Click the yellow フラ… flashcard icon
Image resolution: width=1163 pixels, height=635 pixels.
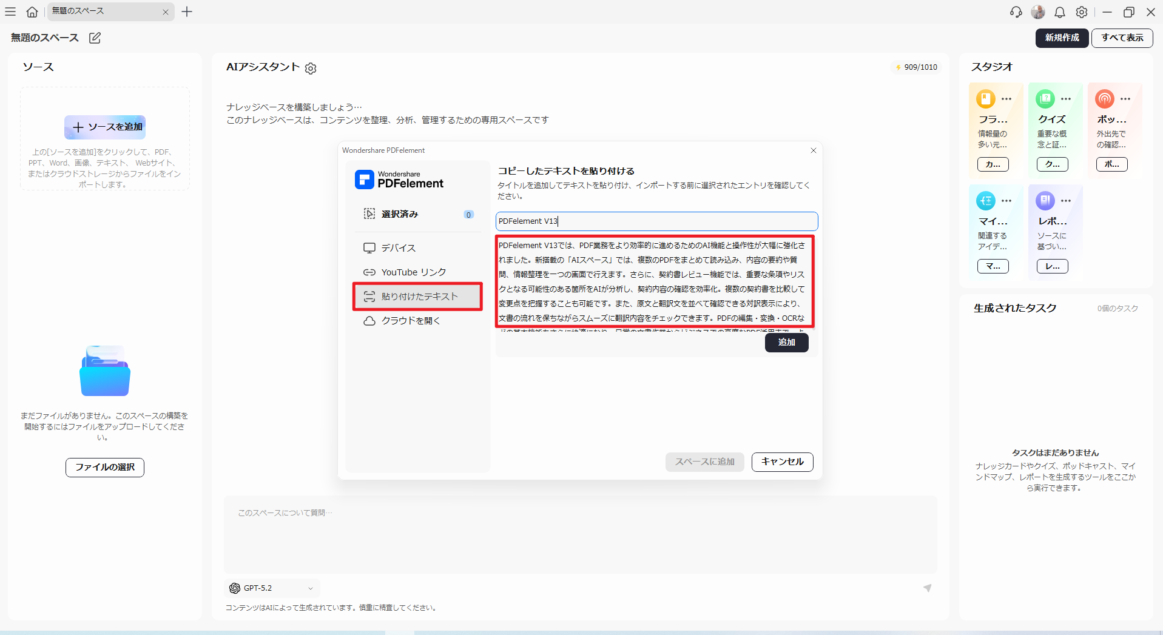coord(986,99)
